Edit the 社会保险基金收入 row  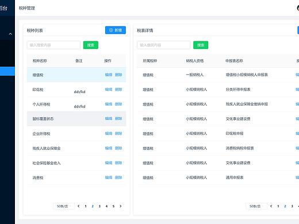109,163
